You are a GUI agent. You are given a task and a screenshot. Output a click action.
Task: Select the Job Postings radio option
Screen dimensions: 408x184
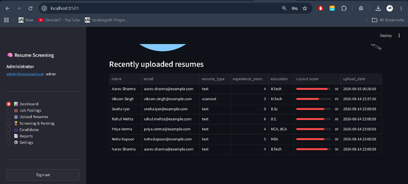click(x=9, y=110)
